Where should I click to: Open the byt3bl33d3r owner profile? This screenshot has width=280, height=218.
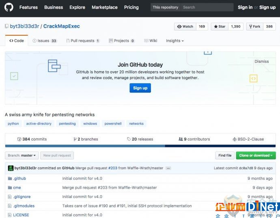[x=24, y=26]
